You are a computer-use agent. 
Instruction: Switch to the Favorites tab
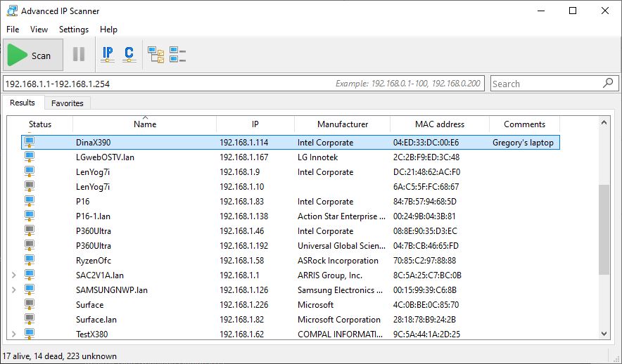[68, 103]
